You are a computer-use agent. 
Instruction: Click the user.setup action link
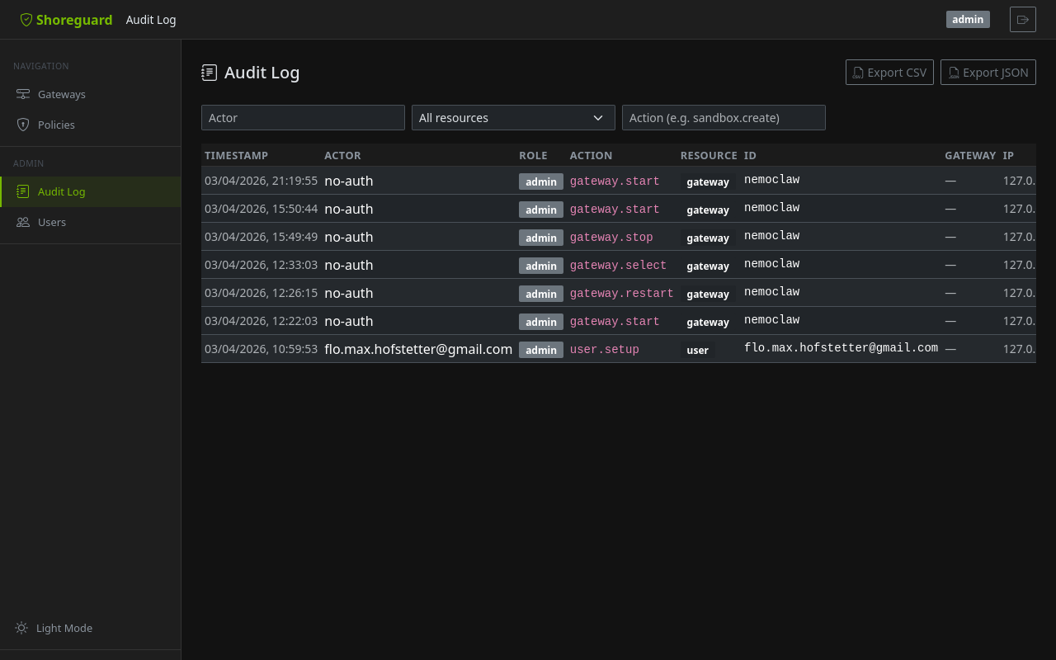[604, 349]
